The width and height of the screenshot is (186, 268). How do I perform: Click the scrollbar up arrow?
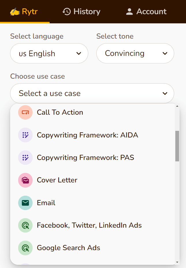177,106
